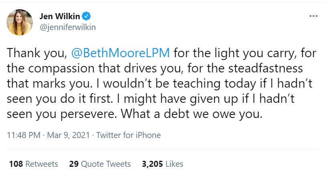The image size is (326, 176).
Task: Open the Twitter for iPhone source link
Action: pos(129,135)
